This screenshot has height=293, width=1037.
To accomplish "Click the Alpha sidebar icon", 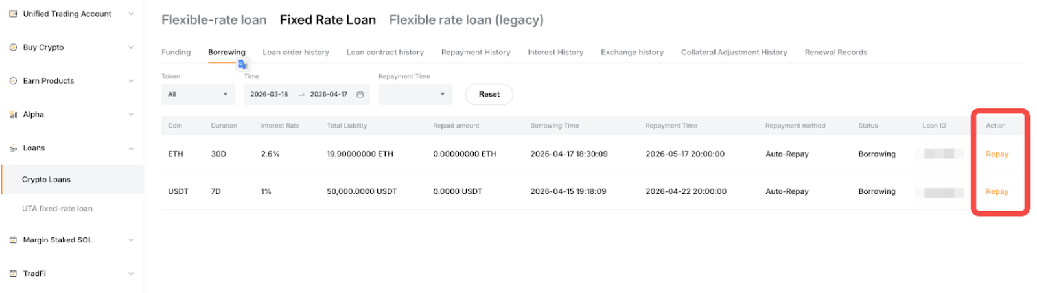I will pyautogui.click(x=13, y=115).
